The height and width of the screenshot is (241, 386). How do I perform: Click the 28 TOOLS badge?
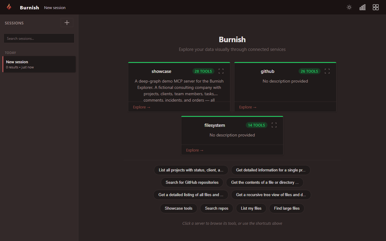coord(203,71)
